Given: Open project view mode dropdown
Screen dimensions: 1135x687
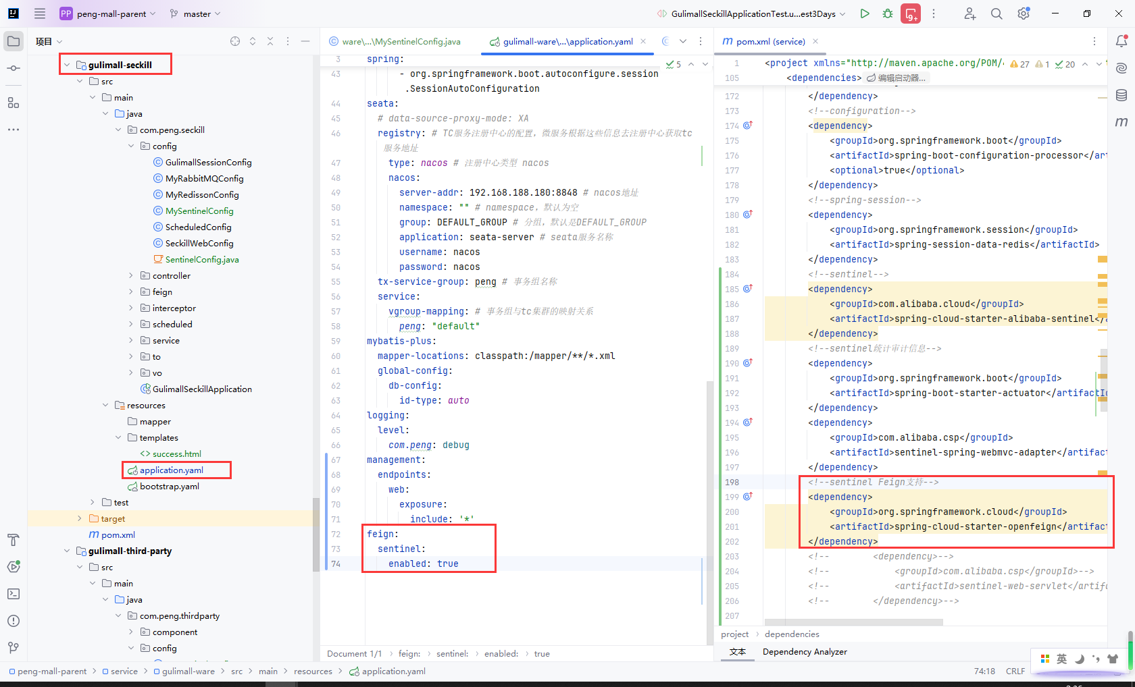Looking at the screenshot, I should 49,41.
